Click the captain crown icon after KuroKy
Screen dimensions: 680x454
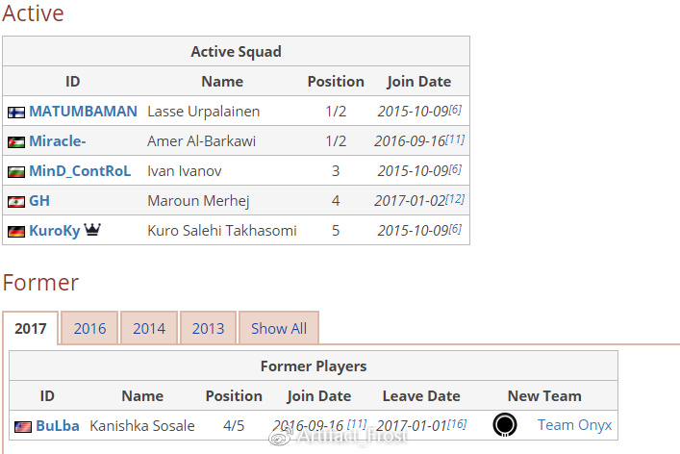(93, 230)
